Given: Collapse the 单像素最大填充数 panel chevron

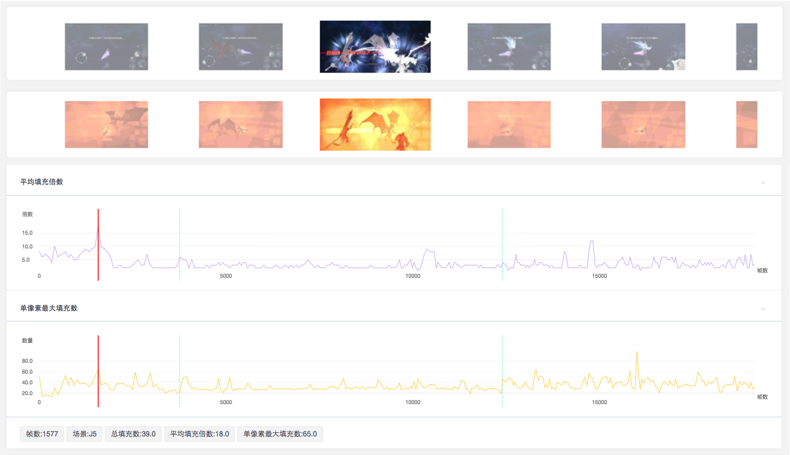Looking at the screenshot, I should tap(763, 309).
